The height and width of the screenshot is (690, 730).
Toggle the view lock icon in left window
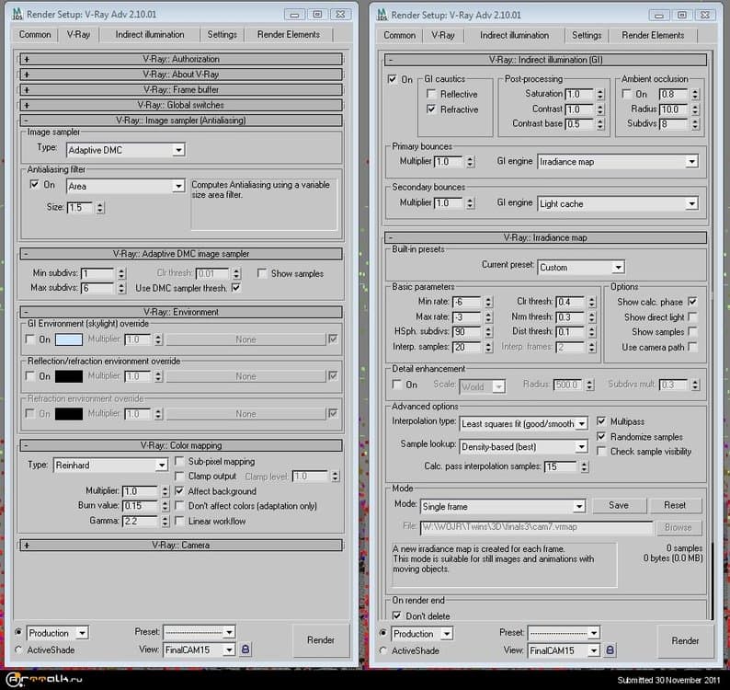pos(245,649)
